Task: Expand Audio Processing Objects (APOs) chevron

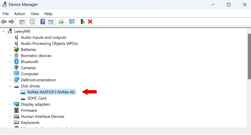Action: [10, 43]
